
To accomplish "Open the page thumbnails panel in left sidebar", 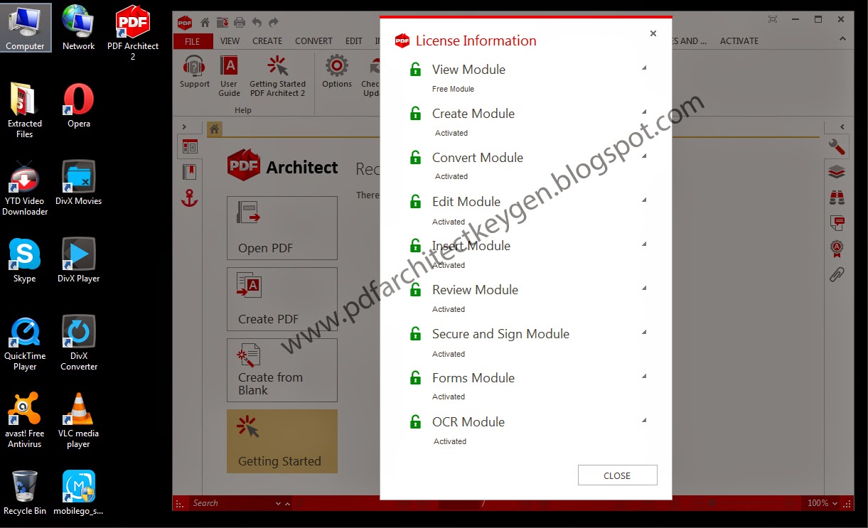I will click(x=190, y=147).
